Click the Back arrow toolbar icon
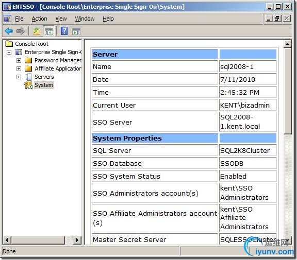This screenshot has width=297, height=260. pyautogui.click(x=9, y=31)
